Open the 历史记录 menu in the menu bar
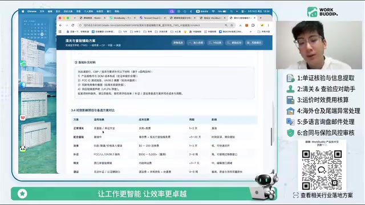Screen dimensions: 365x205 (68, 11)
